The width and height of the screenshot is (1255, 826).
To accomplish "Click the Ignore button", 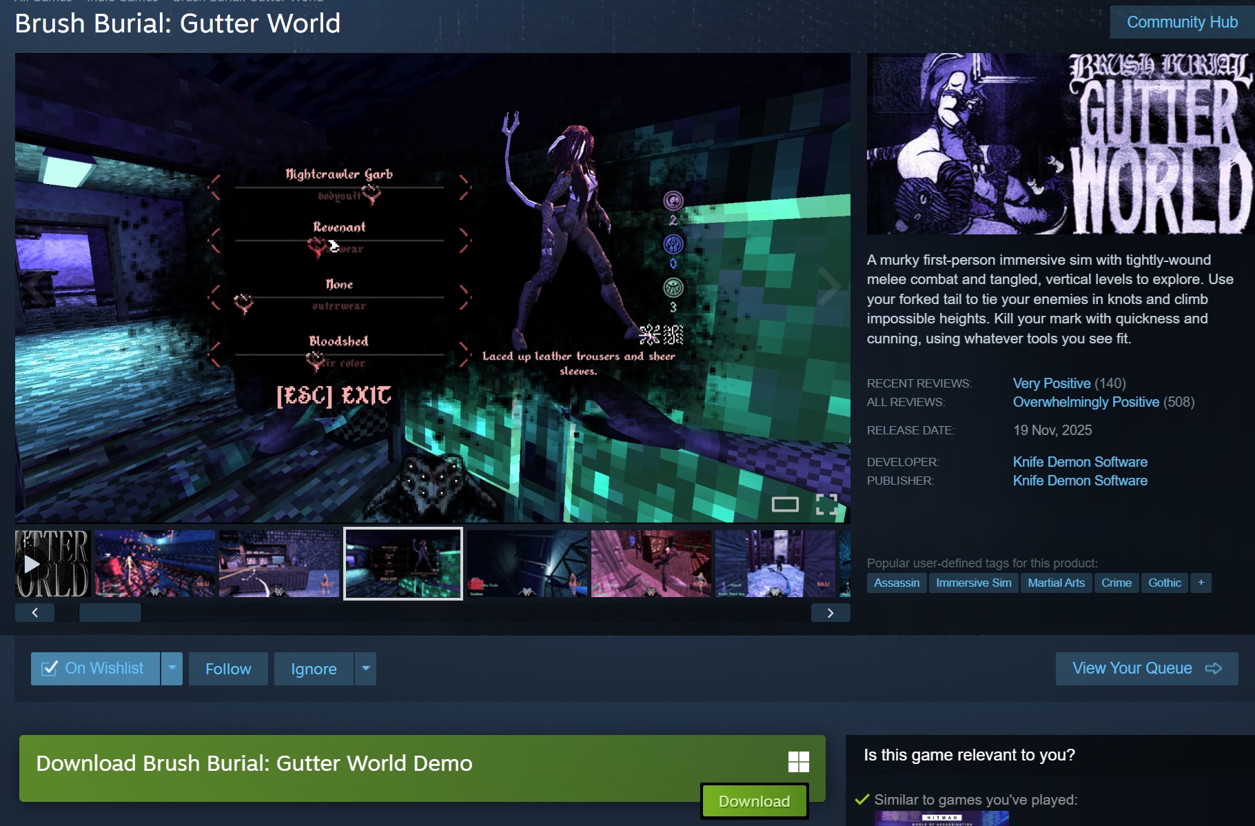I will pyautogui.click(x=314, y=669).
